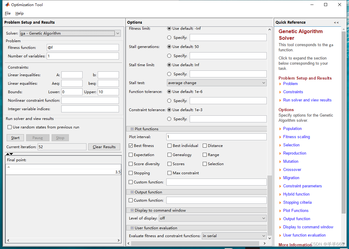
Task: Click the Number of variables field
Action: pyautogui.click(x=83, y=56)
